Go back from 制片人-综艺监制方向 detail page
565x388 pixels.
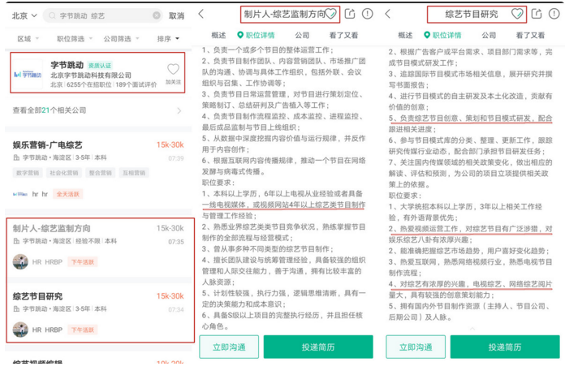[x=201, y=14]
